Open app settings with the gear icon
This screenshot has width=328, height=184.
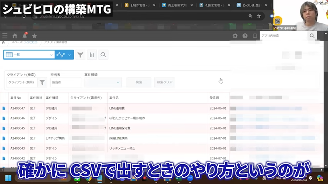coord(235,36)
